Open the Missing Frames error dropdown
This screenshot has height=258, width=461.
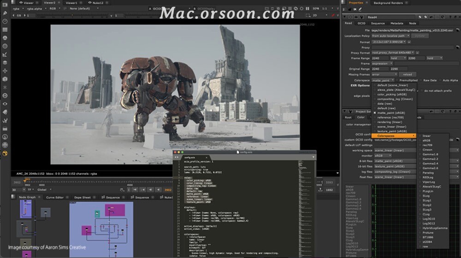click(x=384, y=75)
